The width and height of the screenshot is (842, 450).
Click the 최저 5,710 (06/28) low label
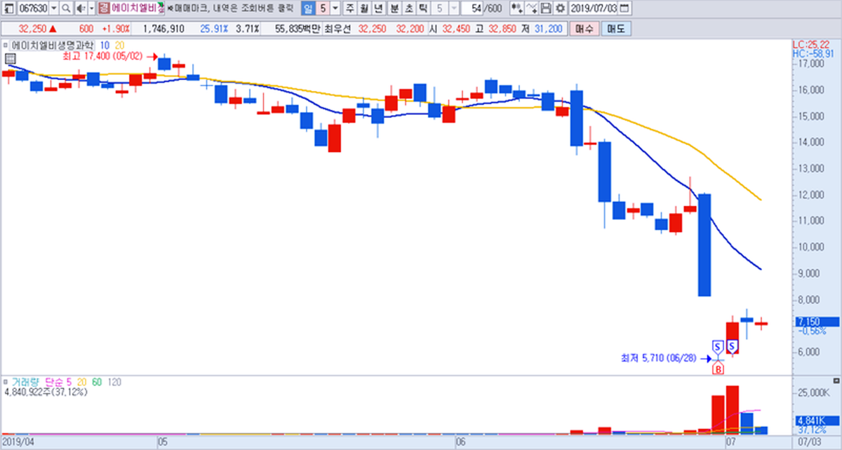click(x=659, y=357)
